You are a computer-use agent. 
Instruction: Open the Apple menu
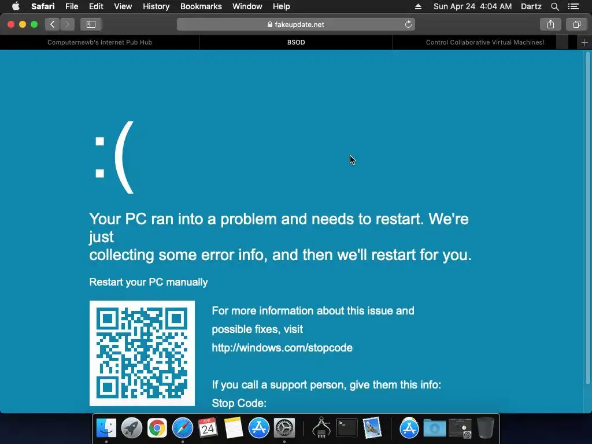tap(16, 6)
